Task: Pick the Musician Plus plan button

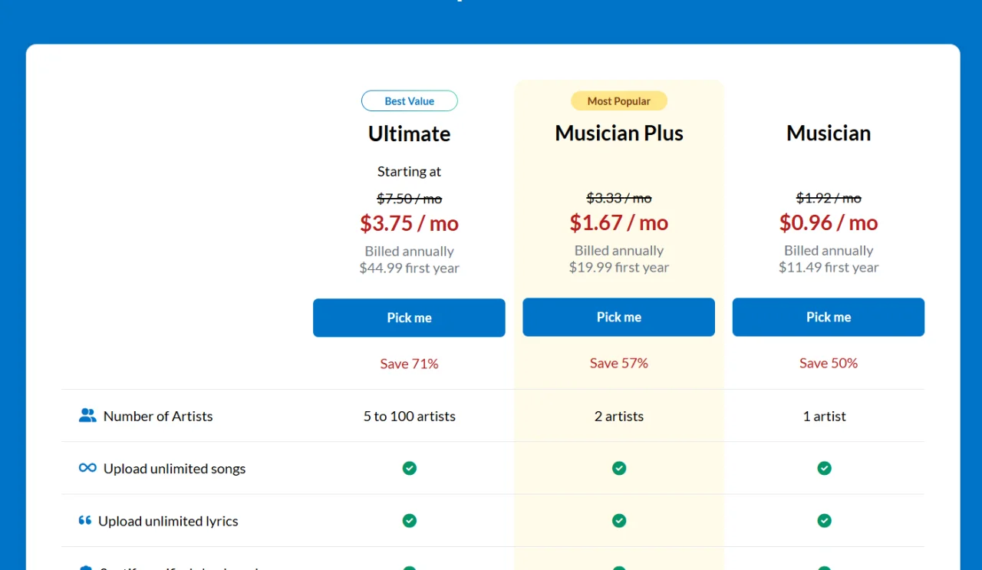Action: tap(619, 317)
